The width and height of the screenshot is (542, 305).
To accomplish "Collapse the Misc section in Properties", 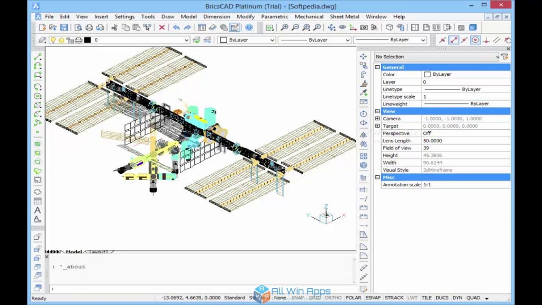I will (x=377, y=177).
